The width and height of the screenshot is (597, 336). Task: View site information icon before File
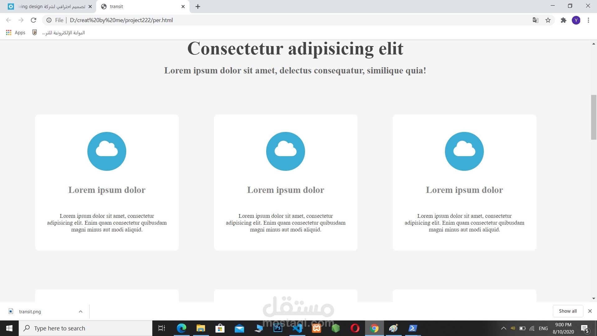49,20
